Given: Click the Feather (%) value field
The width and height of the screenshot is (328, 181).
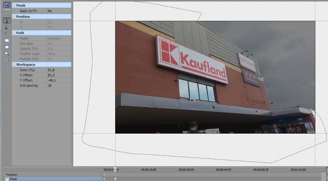Looking at the screenshot, I should click(59, 59).
